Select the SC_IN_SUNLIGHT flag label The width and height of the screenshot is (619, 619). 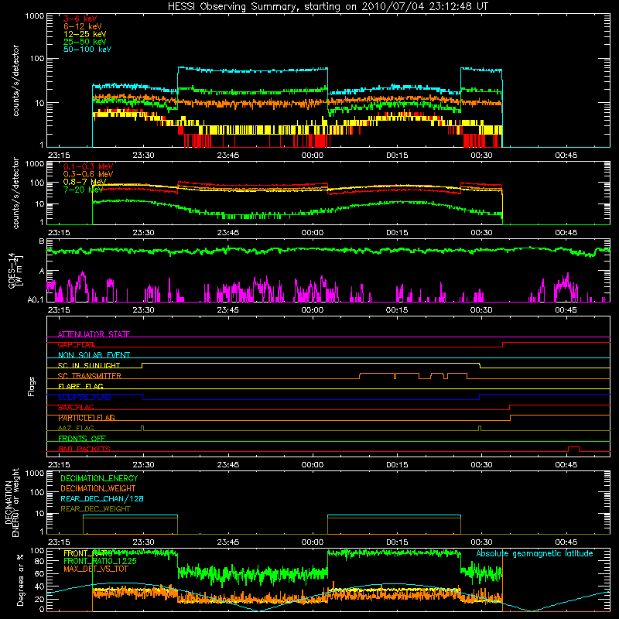(x=89, y=365)
